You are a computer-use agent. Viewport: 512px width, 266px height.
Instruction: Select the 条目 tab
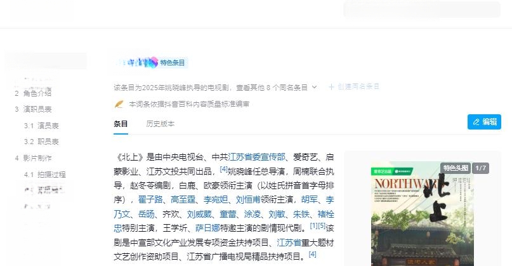click(121, 124)
